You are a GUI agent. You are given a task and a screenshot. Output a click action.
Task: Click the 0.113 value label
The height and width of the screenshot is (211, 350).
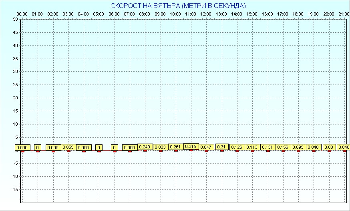(252, 147)
